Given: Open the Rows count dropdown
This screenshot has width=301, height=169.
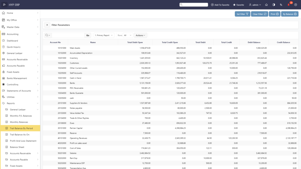Looking at the screenshot, I should [128, 35].
